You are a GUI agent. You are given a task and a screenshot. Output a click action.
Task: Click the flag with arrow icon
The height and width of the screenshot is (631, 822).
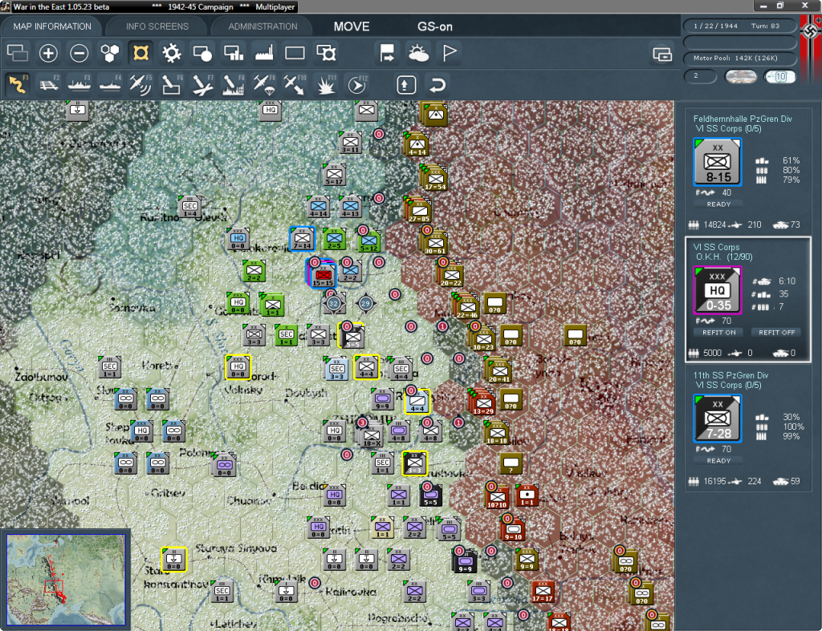point(388,53)
